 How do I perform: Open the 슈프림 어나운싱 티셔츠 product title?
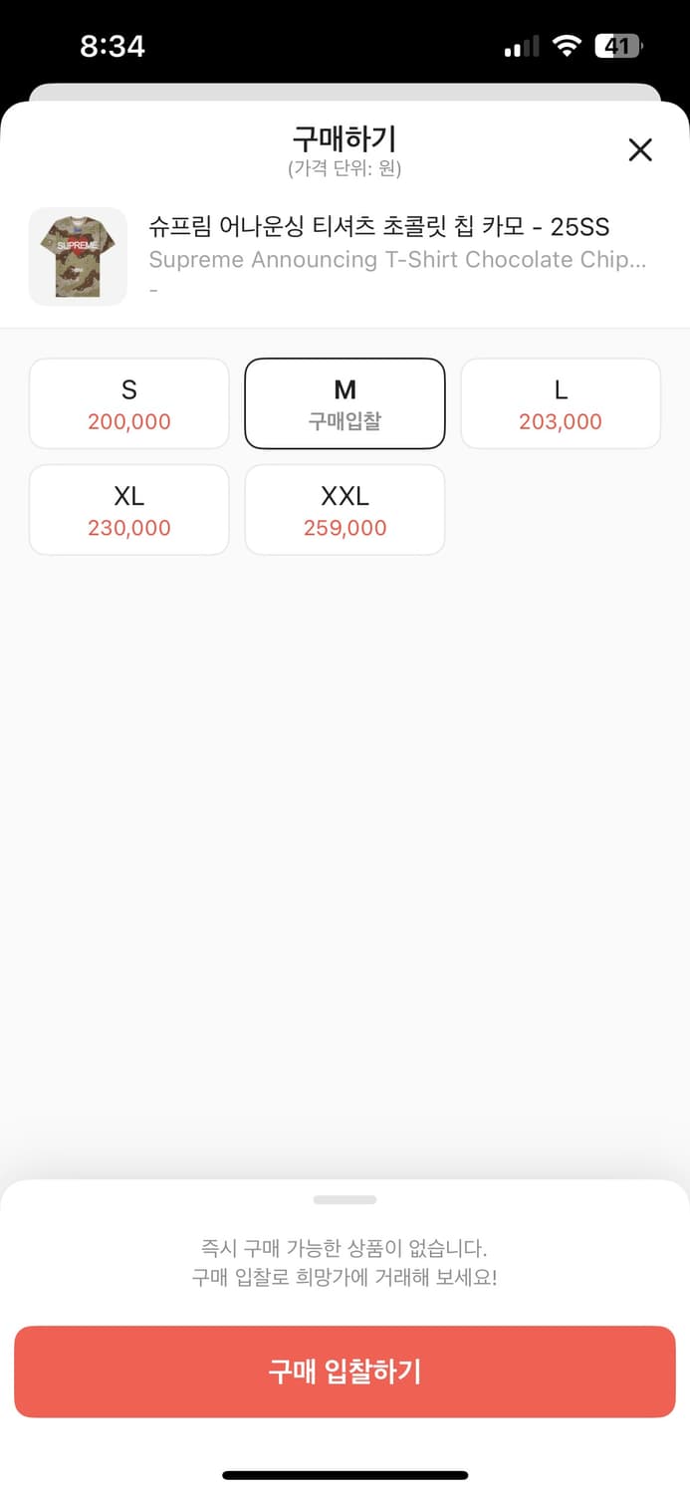378,226
